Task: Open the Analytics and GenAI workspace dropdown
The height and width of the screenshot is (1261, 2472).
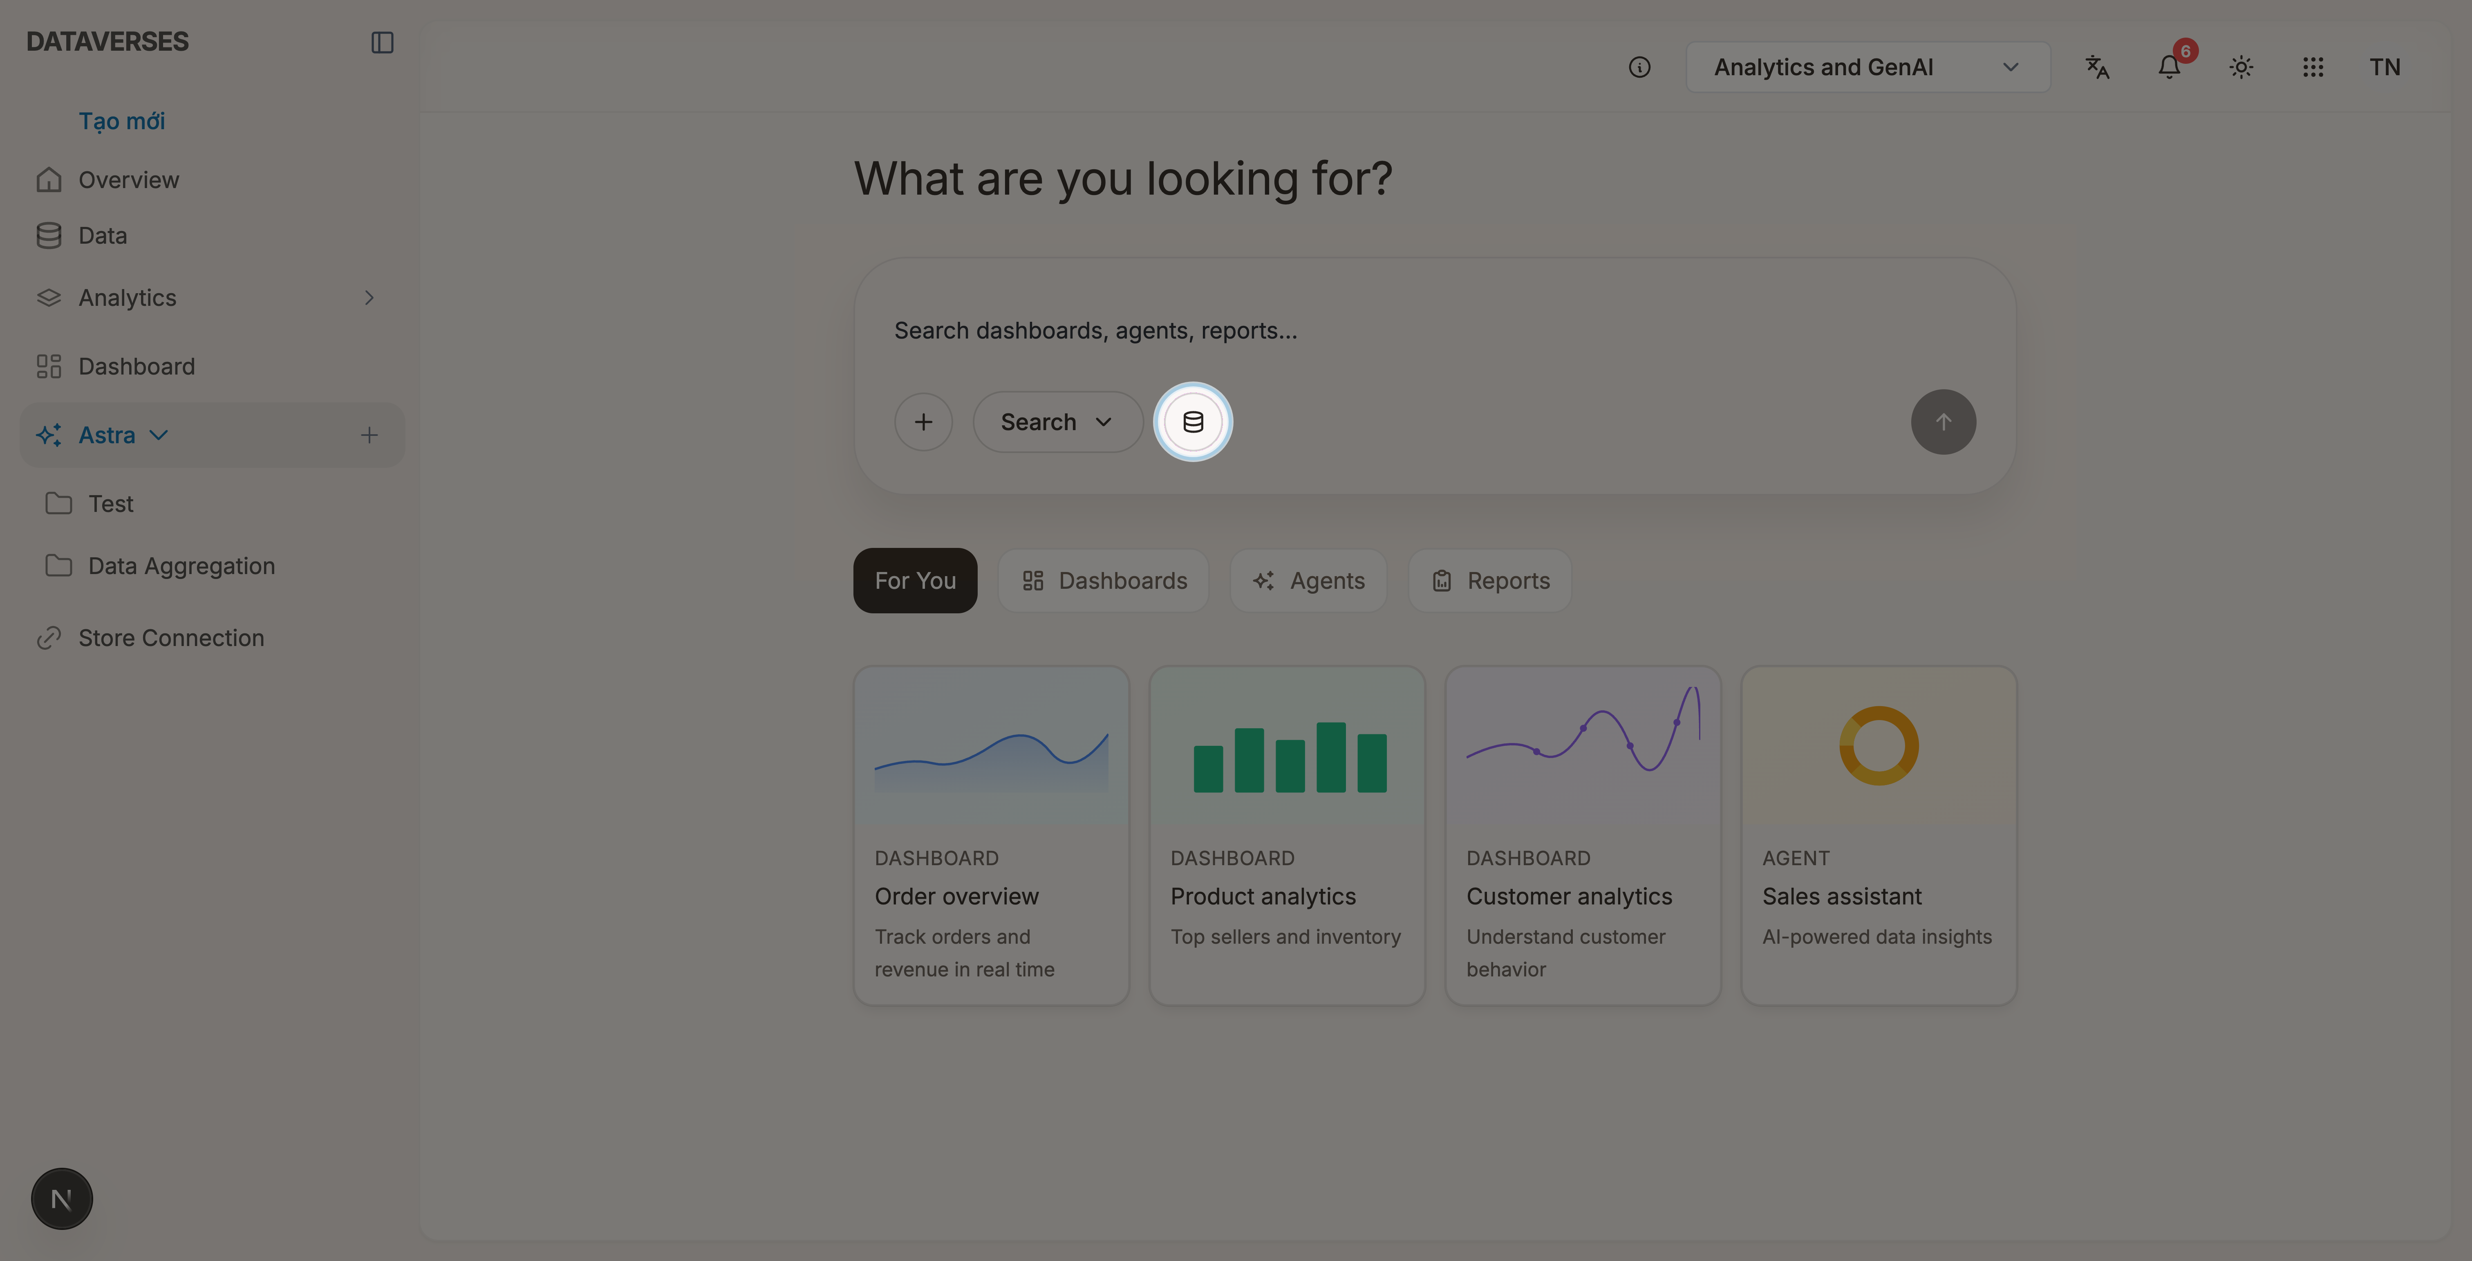Action: coord(1867,67)
